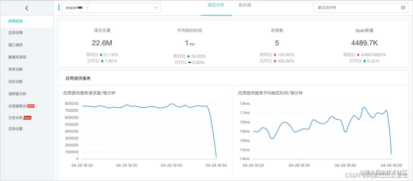Click chart title 应用提供服务平均响应时间/每分钟
This screenshot has width=413, height=181.
point(270,93)
